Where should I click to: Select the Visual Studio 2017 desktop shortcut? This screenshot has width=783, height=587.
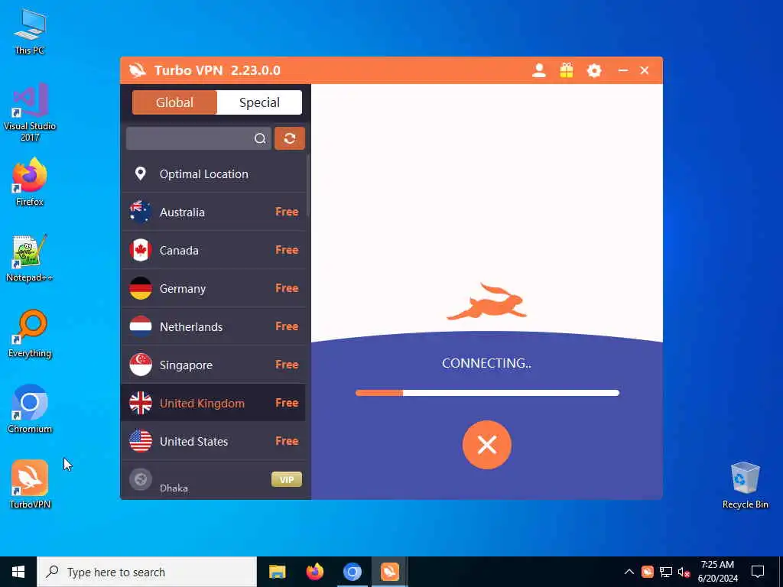30,112
